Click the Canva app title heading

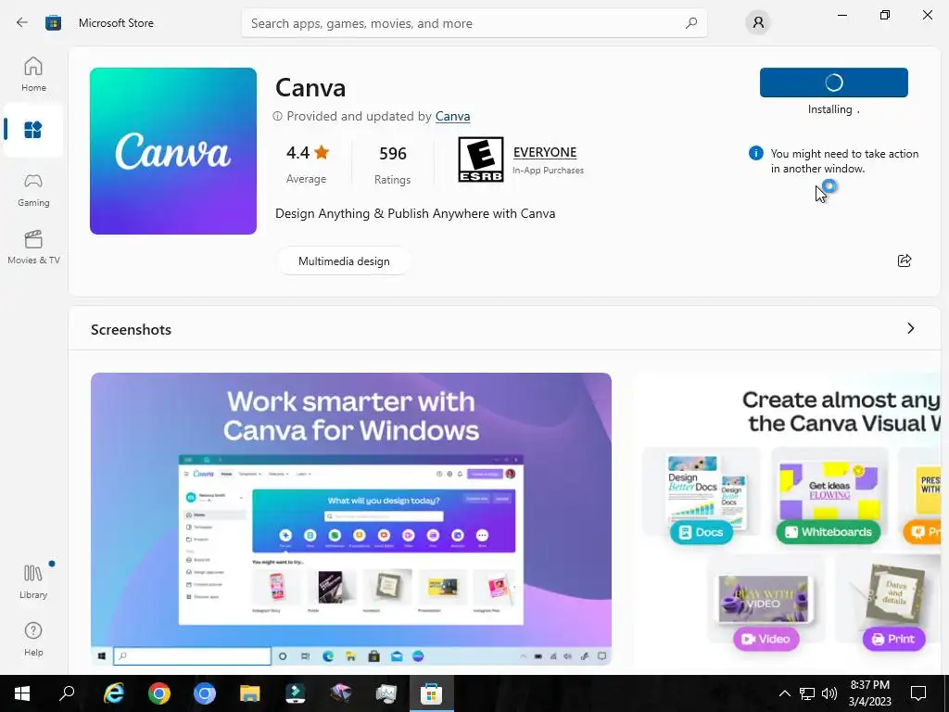tap(310, 87)
